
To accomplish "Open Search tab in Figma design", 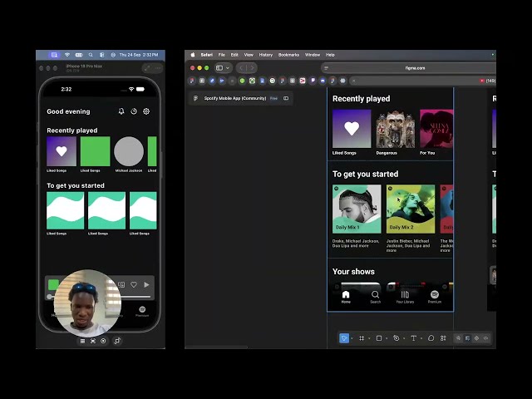I will pos(375,297).
